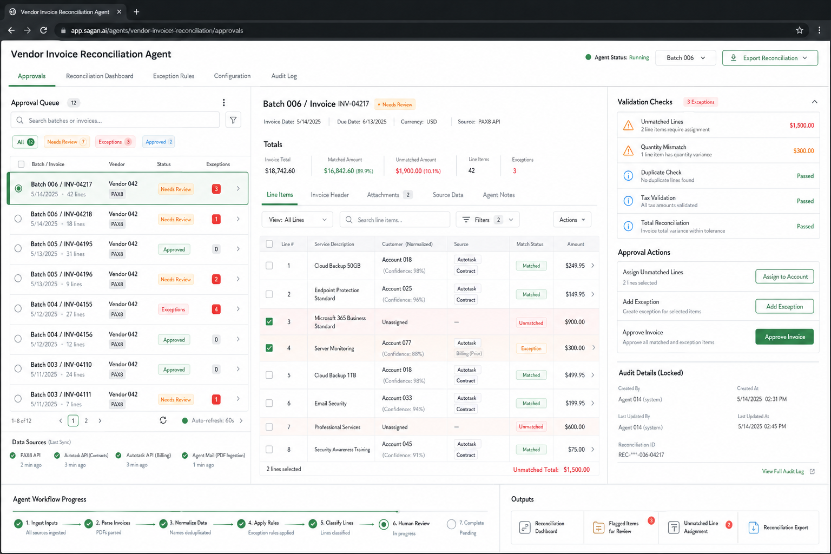This screenshot has width=831, height=554.
Task: Click the magnifier icon in Search line items
Action: pos(349,220)
